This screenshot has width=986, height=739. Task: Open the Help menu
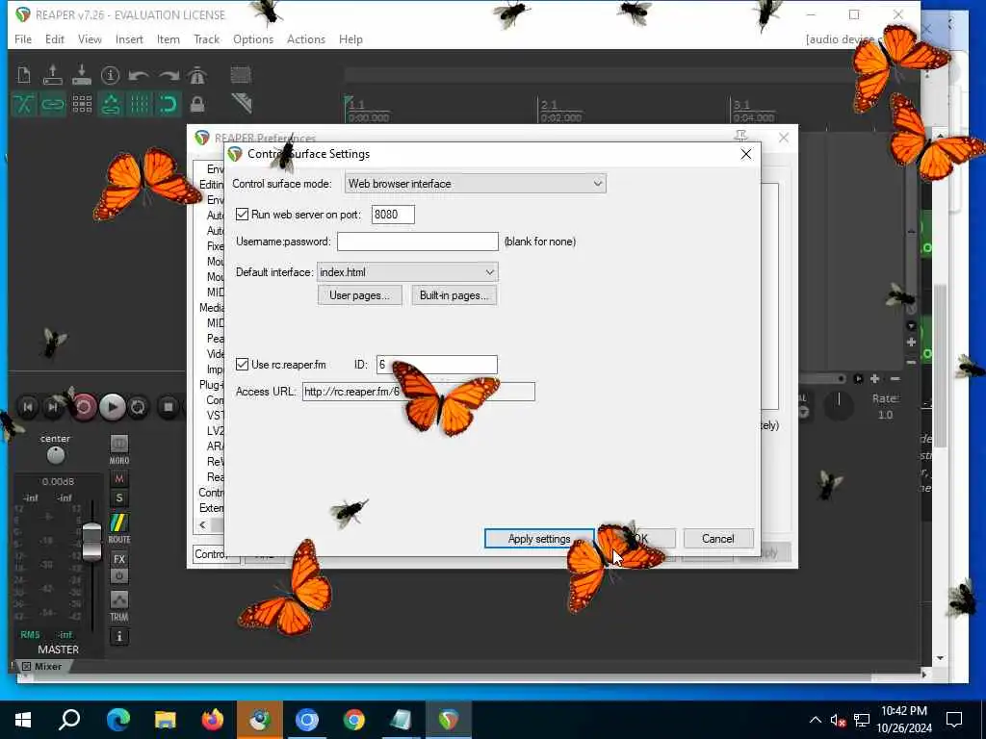point(350,38)
